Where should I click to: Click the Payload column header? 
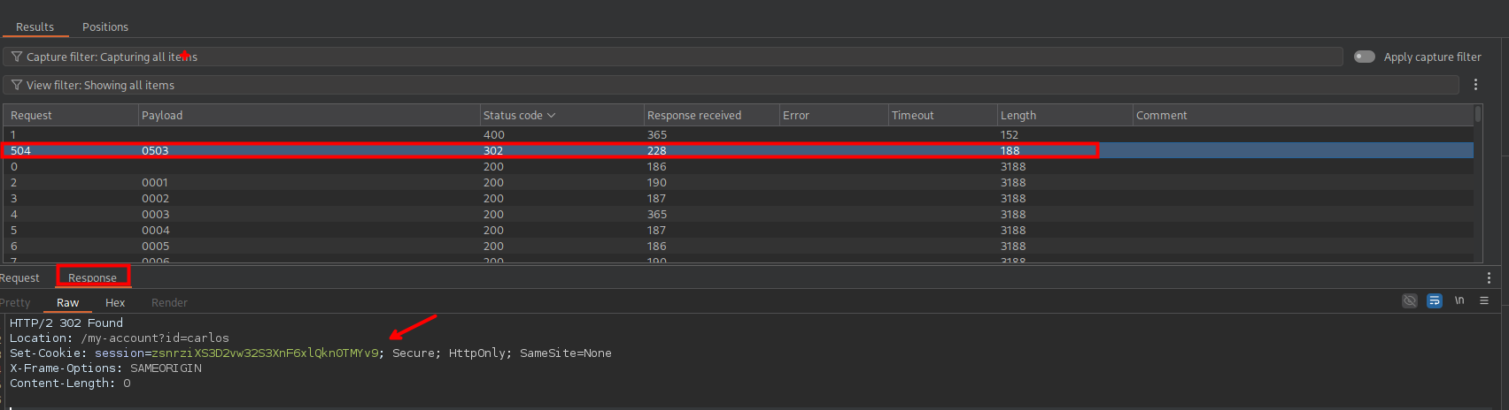pyautogui.click(x=162, y=116)
